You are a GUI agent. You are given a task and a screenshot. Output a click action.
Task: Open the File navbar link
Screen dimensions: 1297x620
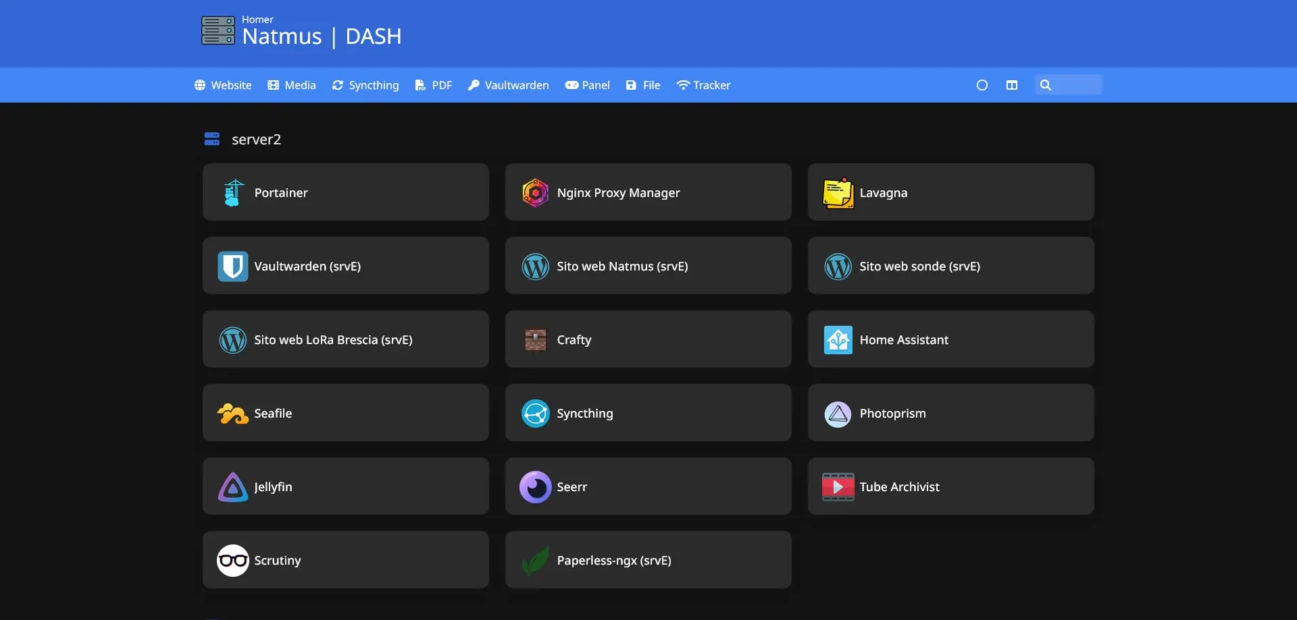point(643,85)
